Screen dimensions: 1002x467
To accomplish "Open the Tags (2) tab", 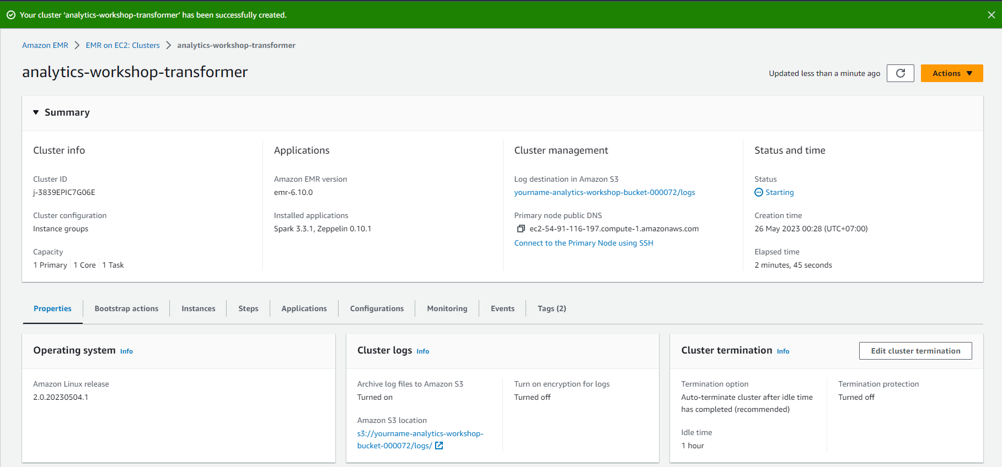I will pos(552,308).
